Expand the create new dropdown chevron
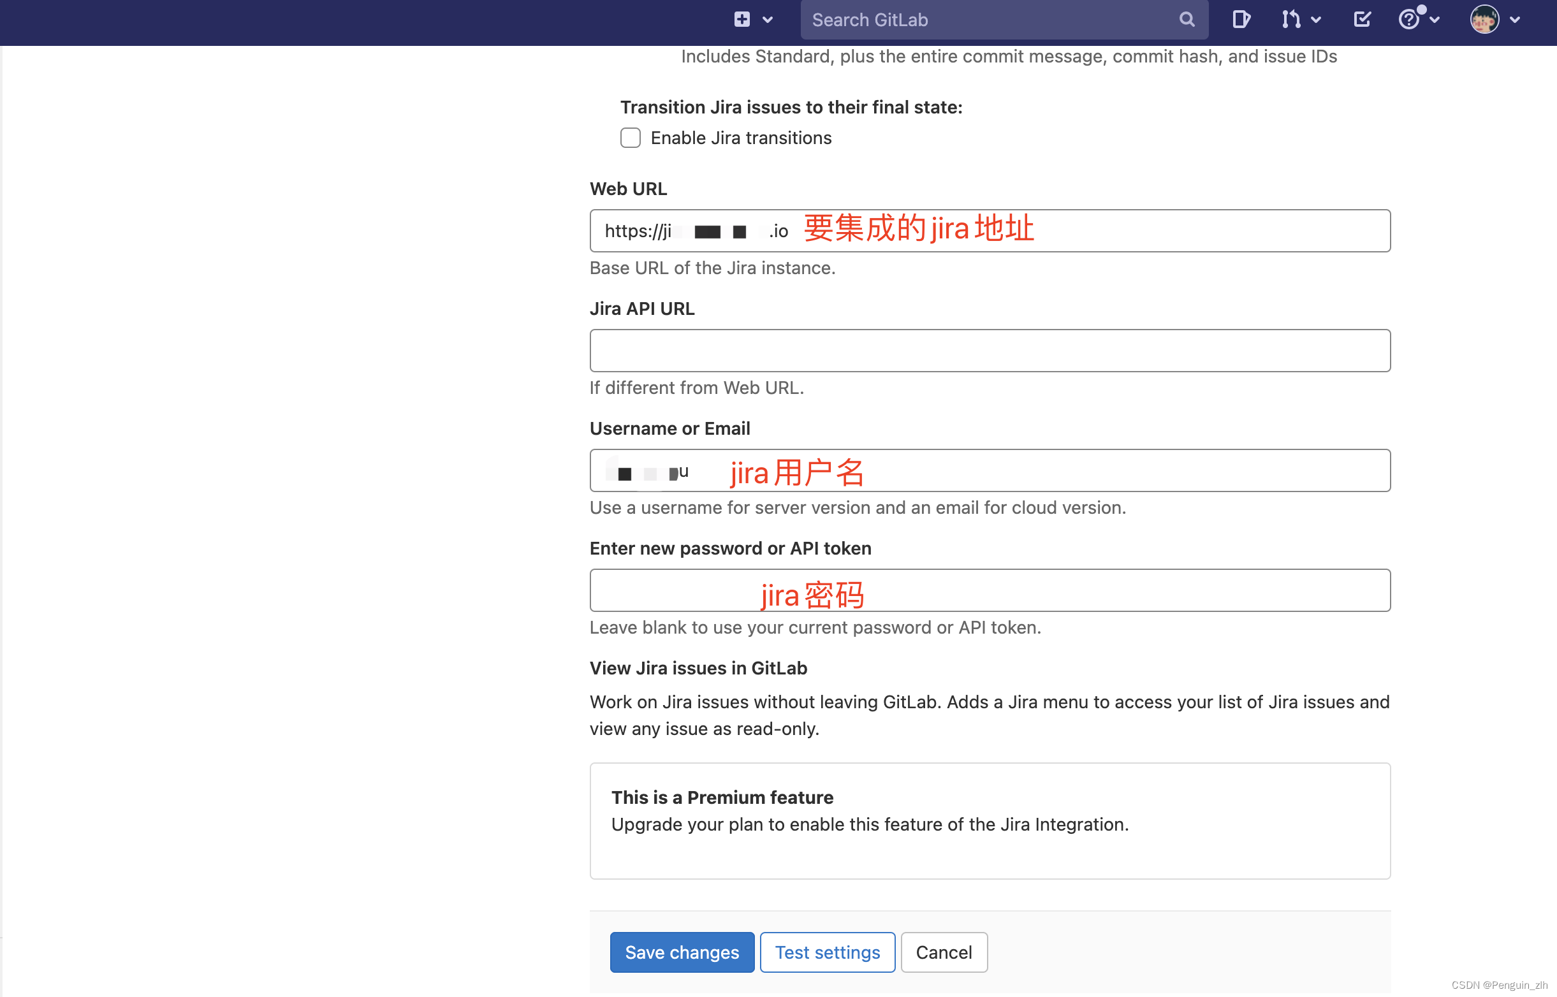This screenshot has width=1557, height=997. click(768, 20)
